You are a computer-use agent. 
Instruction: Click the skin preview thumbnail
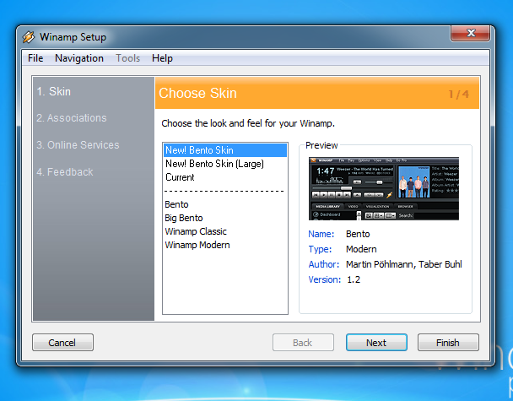384,188
